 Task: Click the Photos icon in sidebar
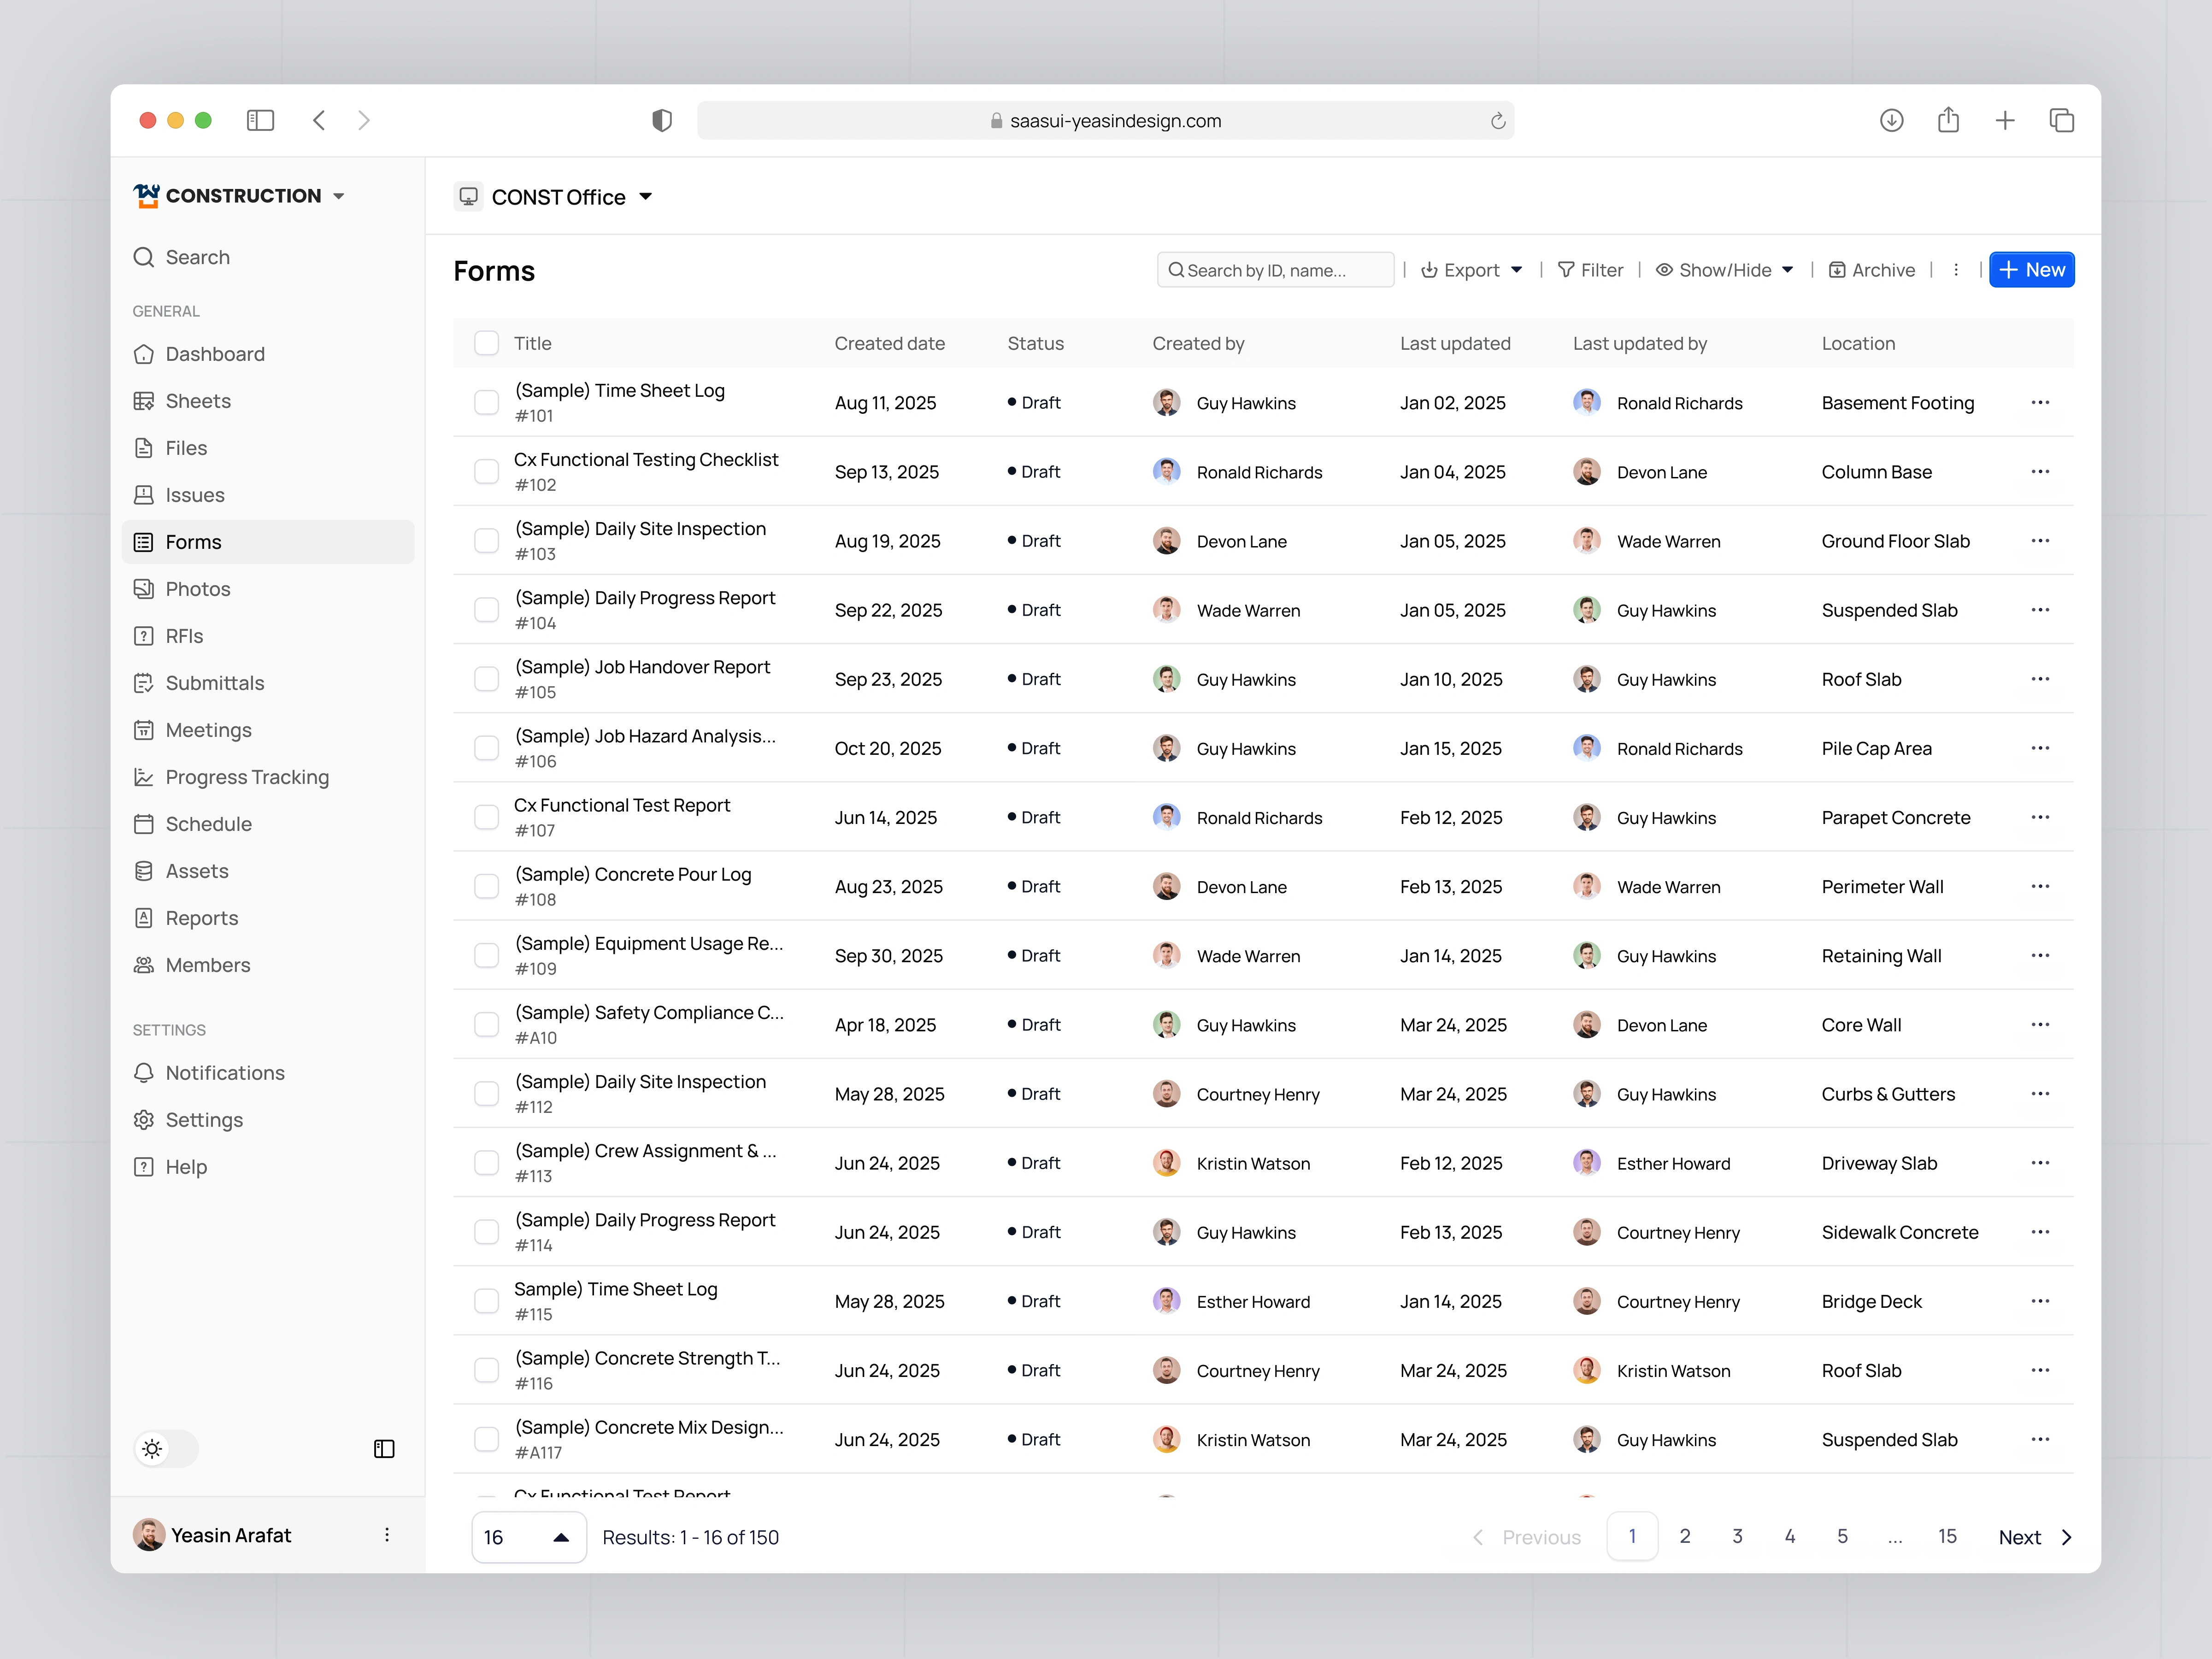(143, 589)
